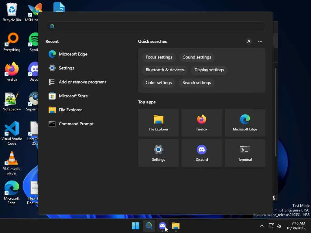This screenshot has height=233, width=311.
Task: Click the Search icon on taskbar
Action: click(x=149, y=226)
